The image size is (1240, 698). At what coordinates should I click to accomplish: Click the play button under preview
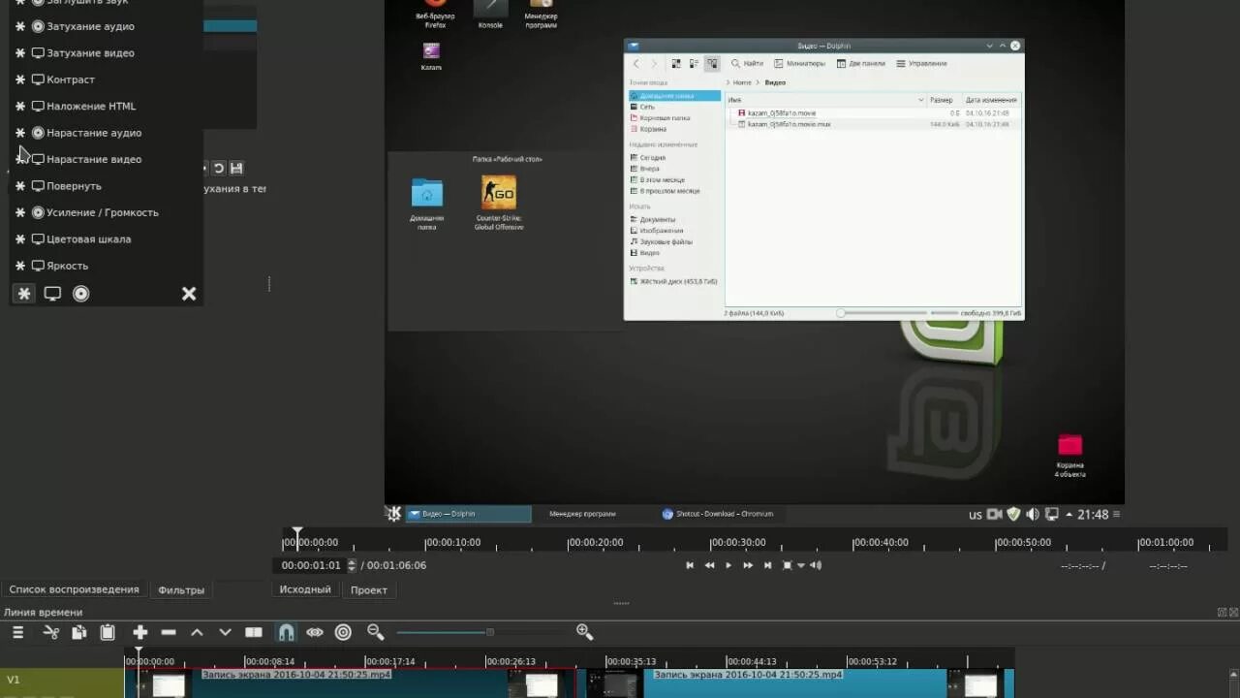tap(728, 565)
